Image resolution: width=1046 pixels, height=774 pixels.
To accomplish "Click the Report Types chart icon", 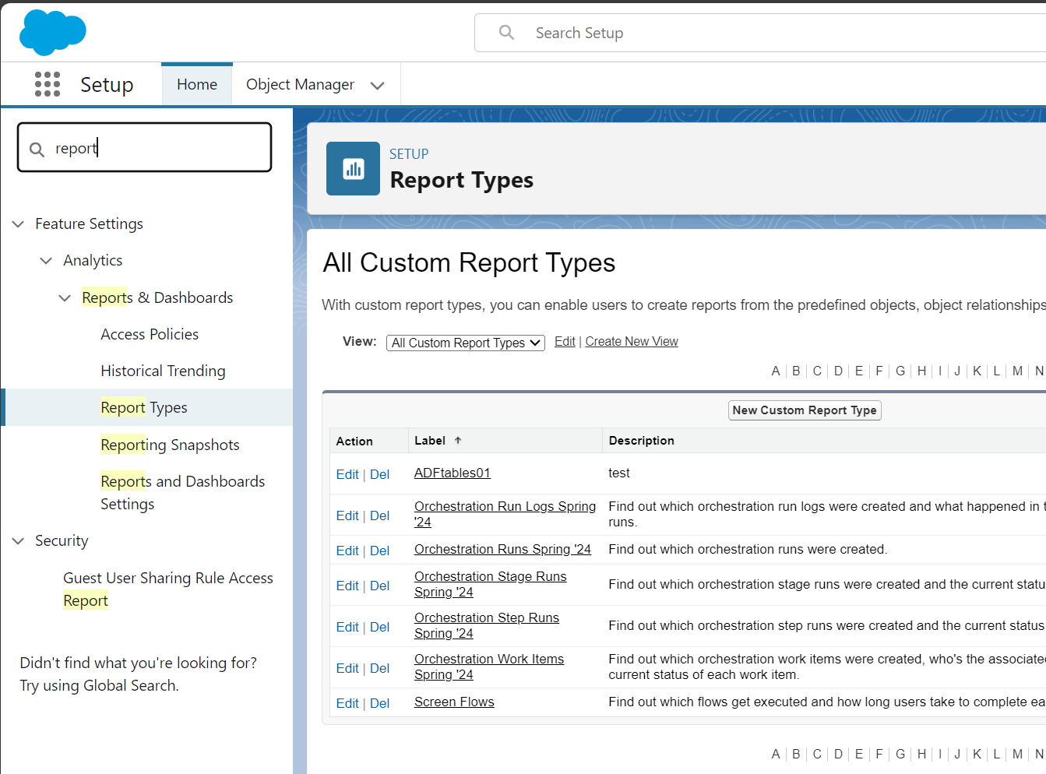I will tap(353, 168).
